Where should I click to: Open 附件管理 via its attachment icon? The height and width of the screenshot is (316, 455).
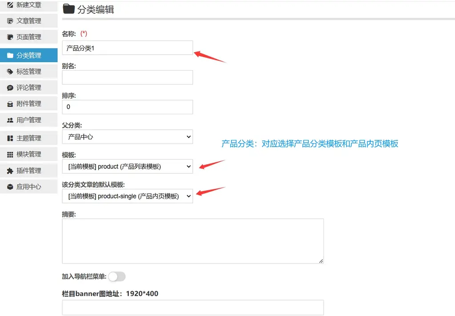pos(10,104)
